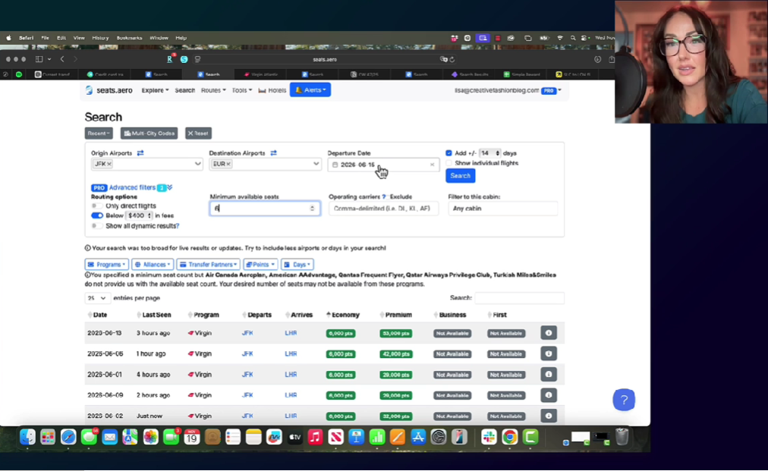This screenshot has width=768, height=471.
Task: Reload page in Safari address bar
Action: [452, 59]
